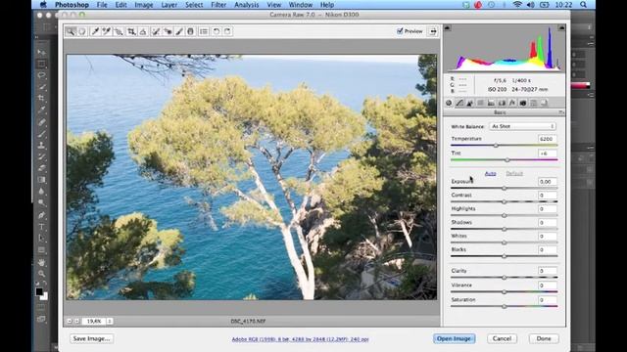Select Photoshop Type tool in toolbox
Viewport: 627px width, 352px height.
(41, 227)
